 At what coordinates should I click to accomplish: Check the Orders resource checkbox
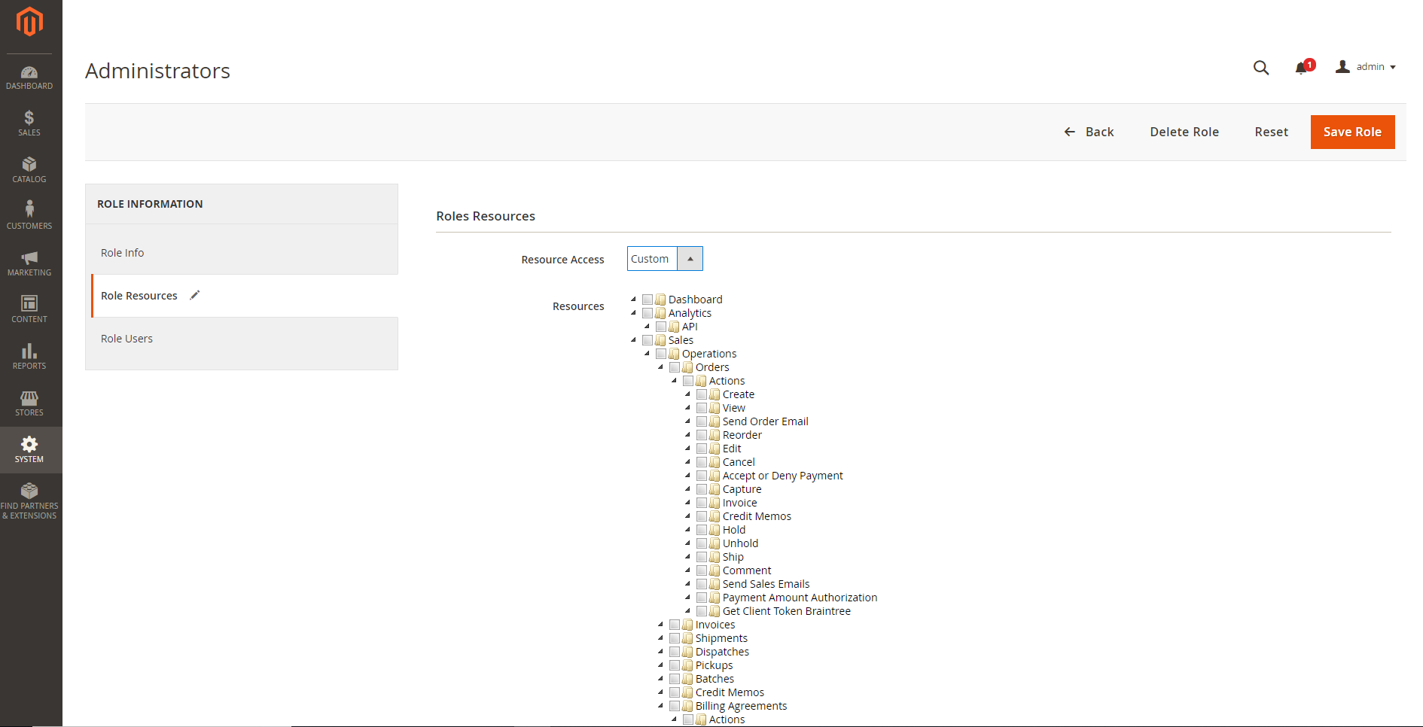click(674, 367)
